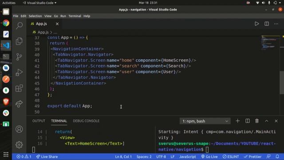
Task: Click the NavigationContainer opening tag
Action: pyautogui.click(x=77, y=49)
